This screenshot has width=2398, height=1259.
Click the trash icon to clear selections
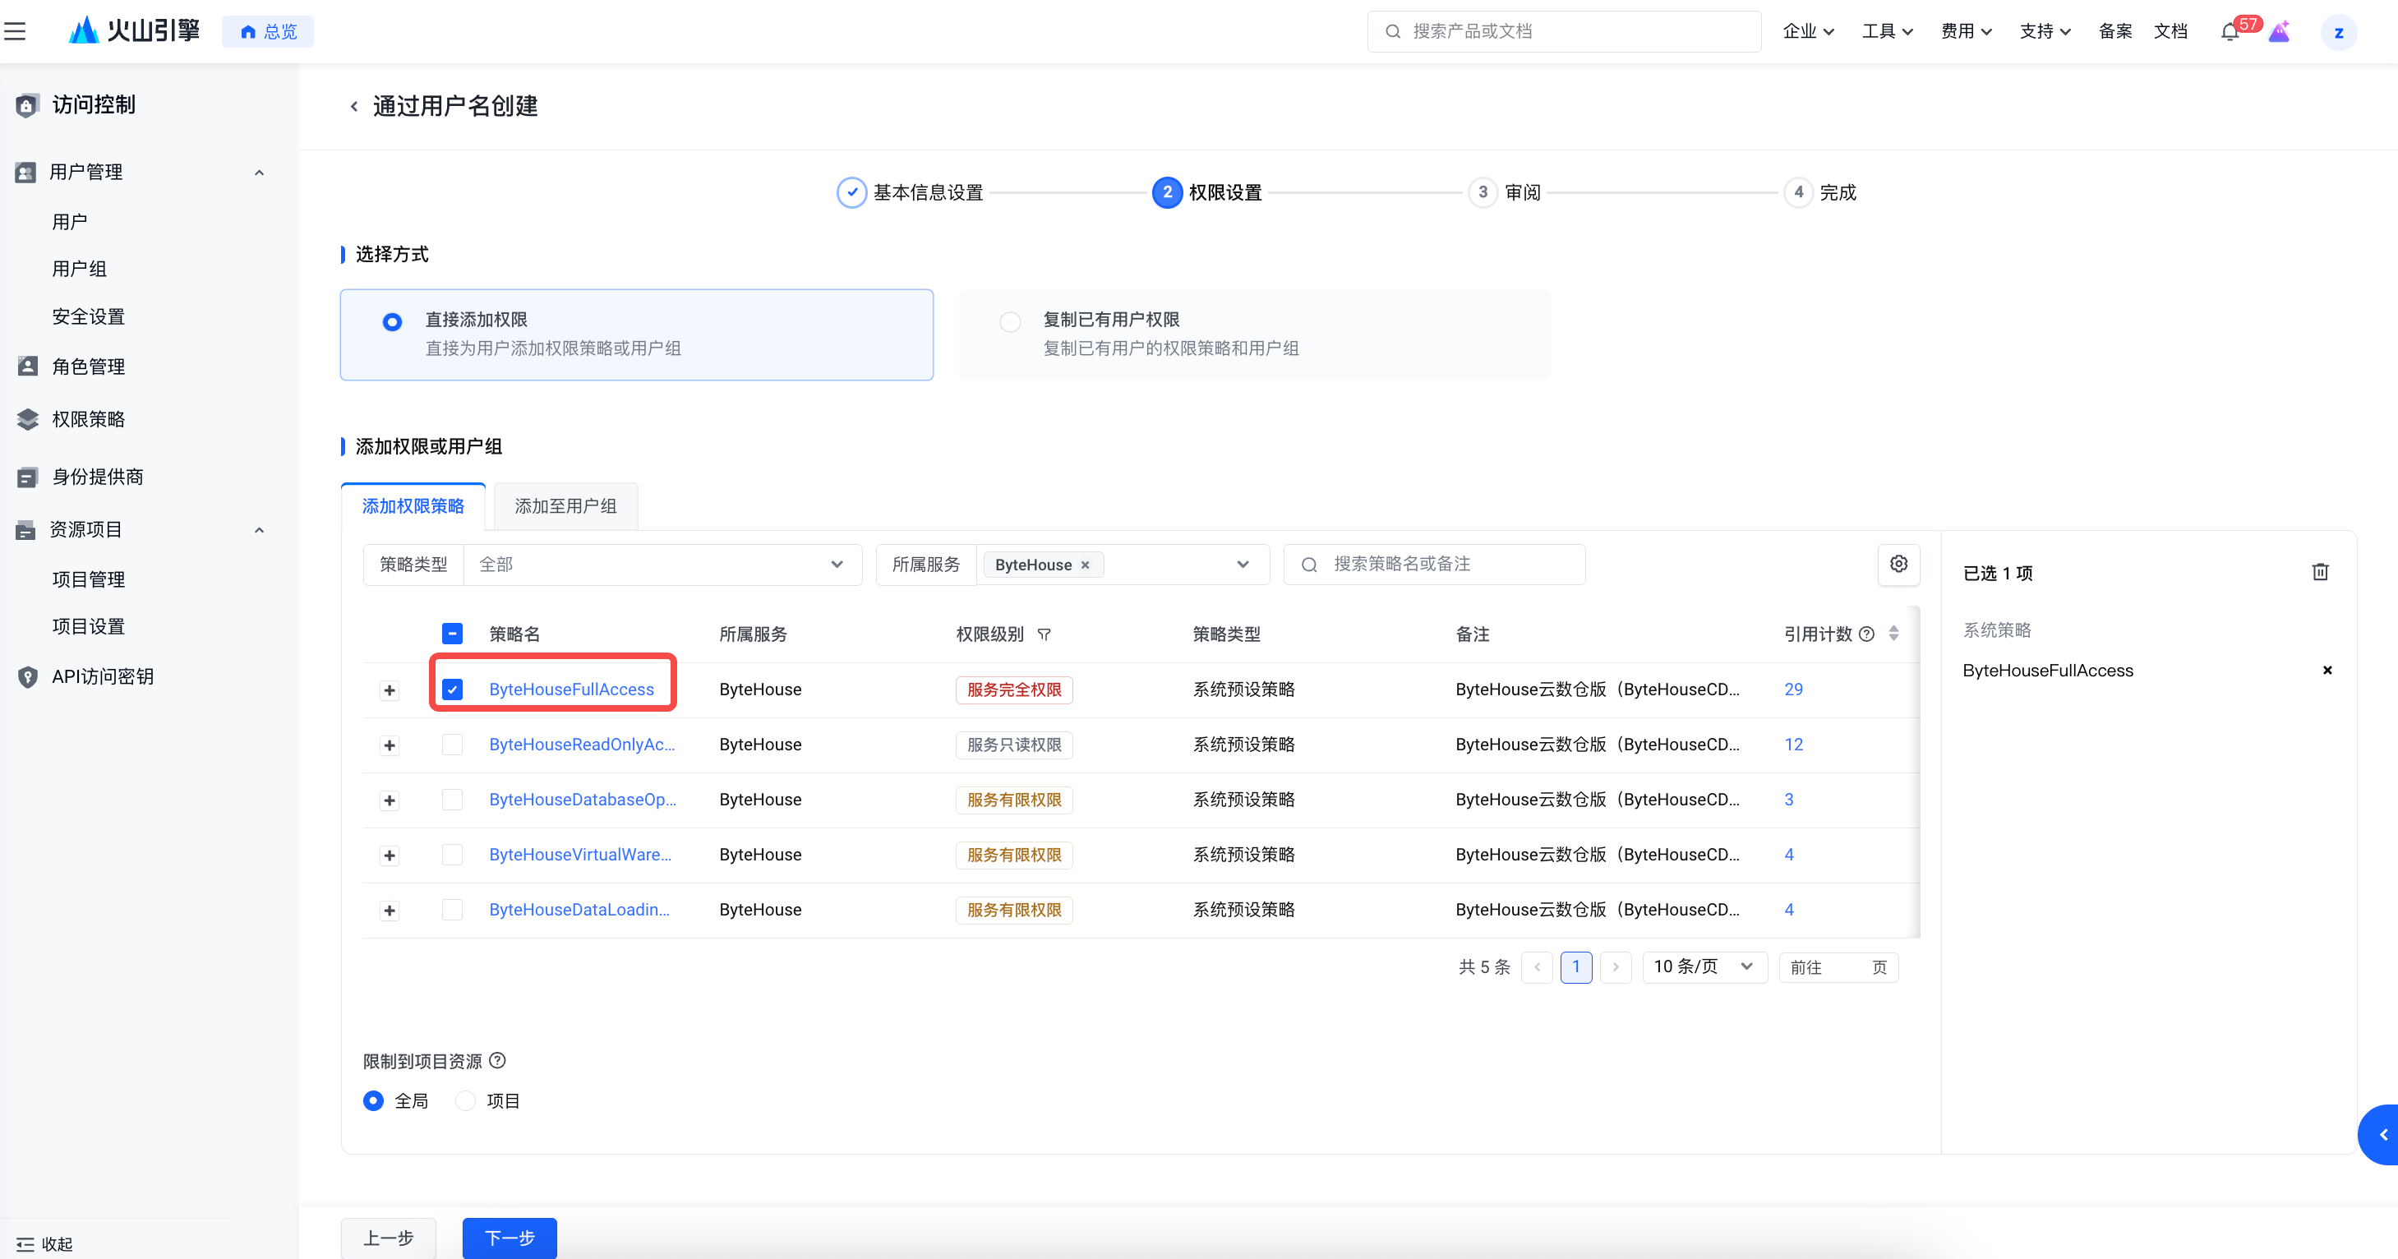(x=2320, y=572)
